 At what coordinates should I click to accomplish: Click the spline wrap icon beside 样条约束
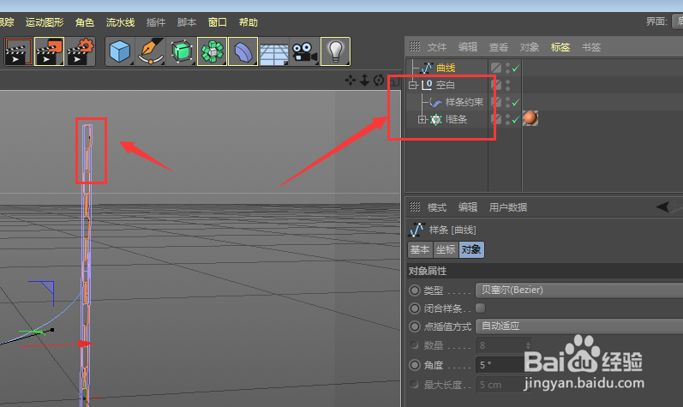tap(435, 102)
